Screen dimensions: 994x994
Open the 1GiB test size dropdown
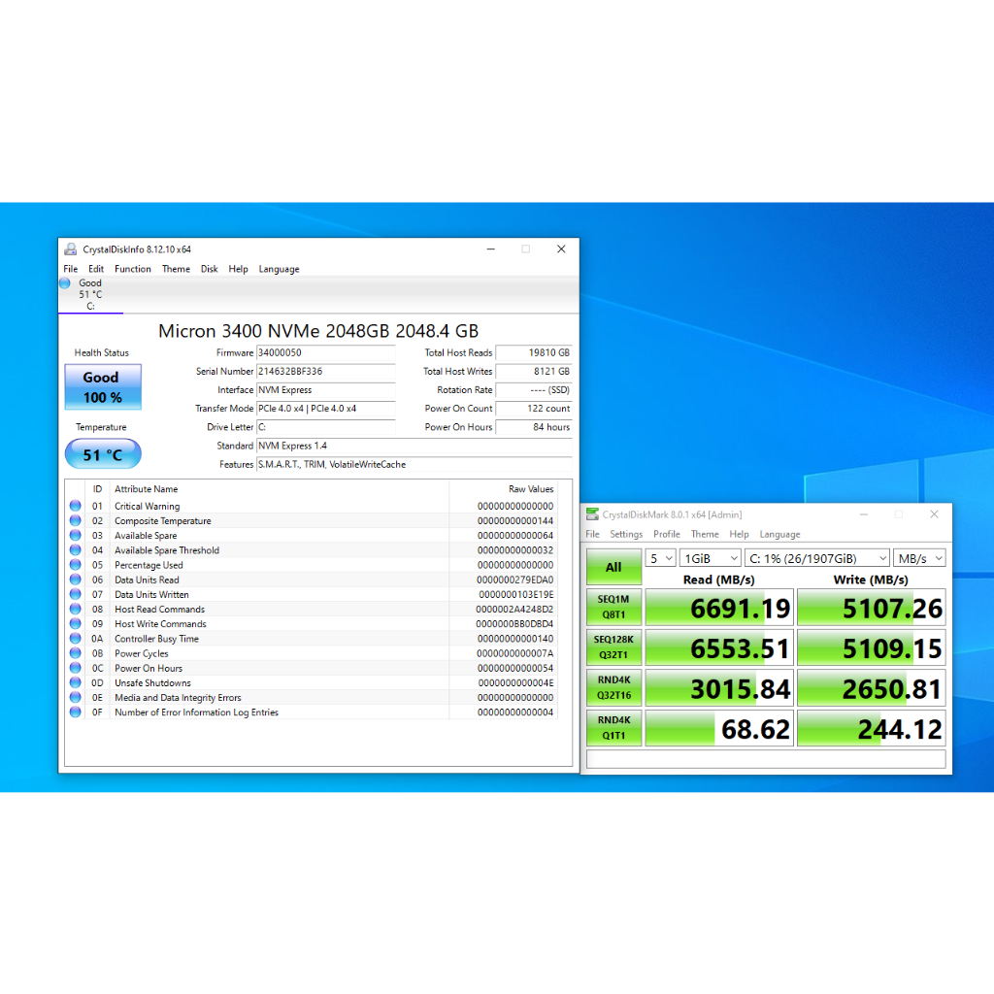[x=711, y=558]
